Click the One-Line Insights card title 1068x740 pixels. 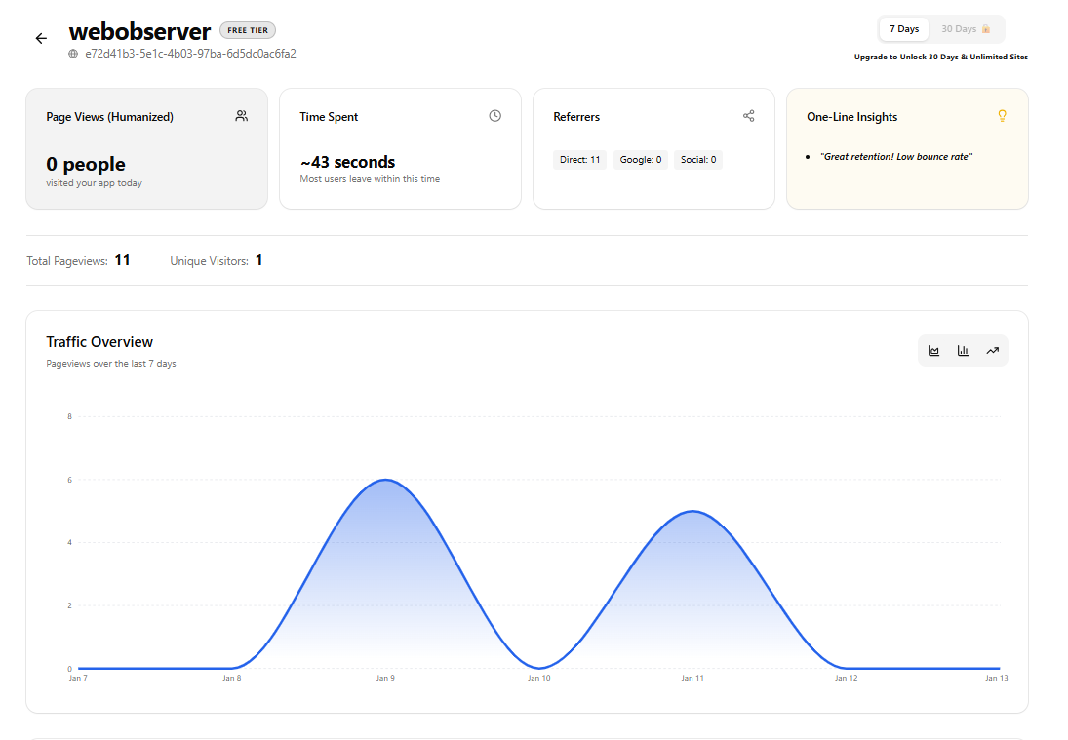tap(852, 117)
